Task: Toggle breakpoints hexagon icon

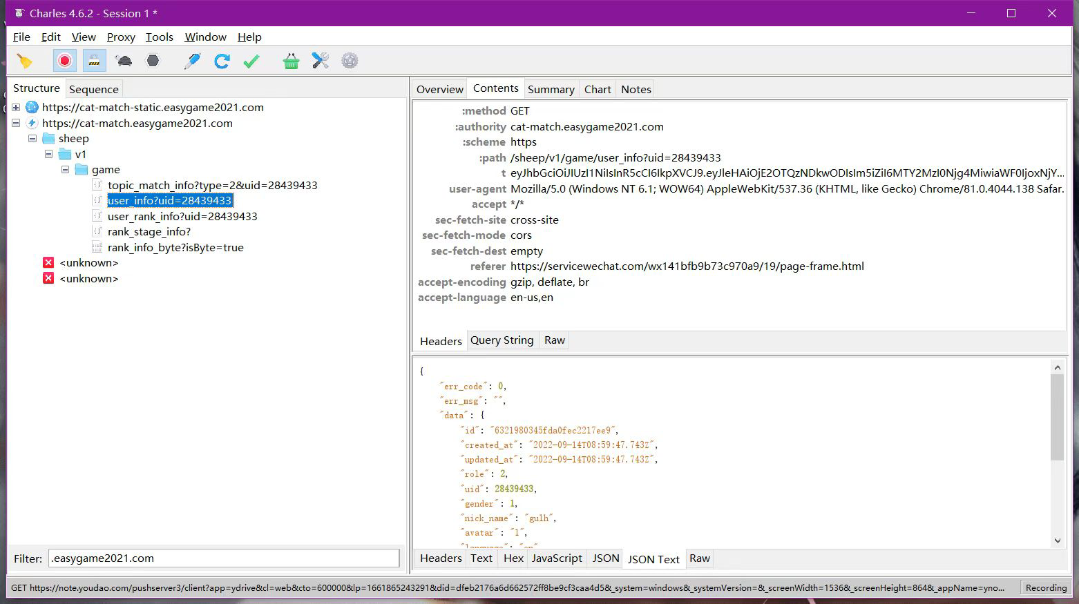Action: coord(153,61)
